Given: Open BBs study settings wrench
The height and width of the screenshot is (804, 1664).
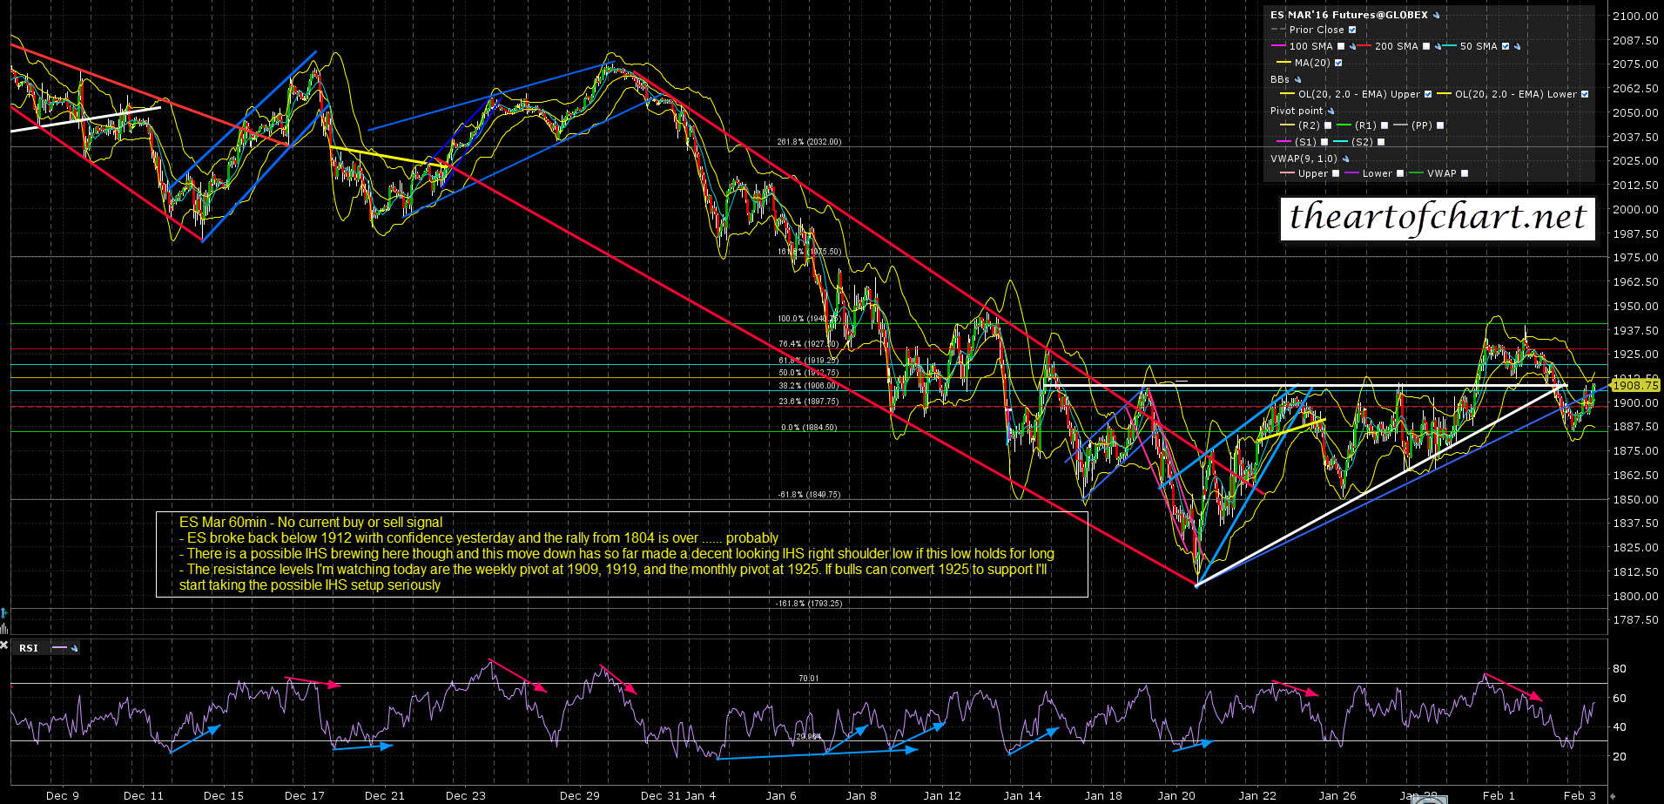Looking at the screenshot, I should [x=1297, y=79].
